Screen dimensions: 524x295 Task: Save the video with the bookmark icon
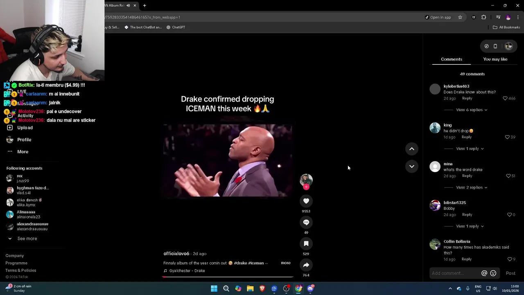coord(306,243)
